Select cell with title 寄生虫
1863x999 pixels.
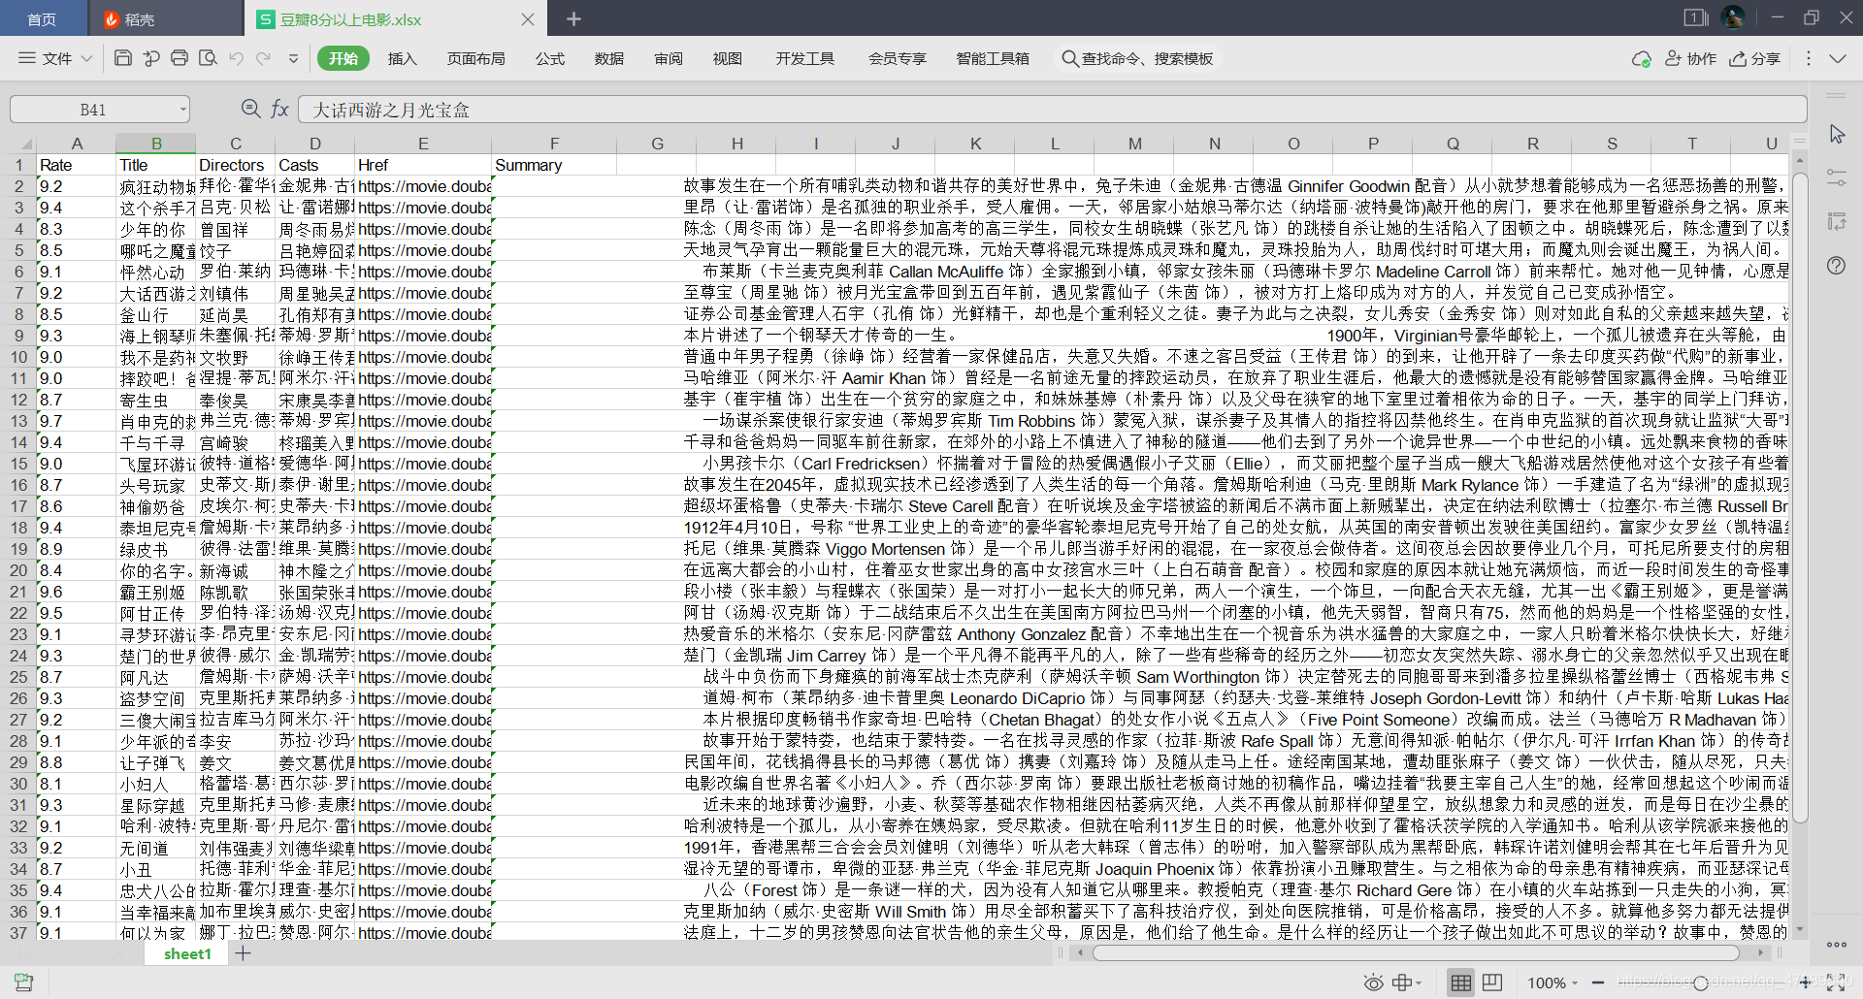click(156, 400)
